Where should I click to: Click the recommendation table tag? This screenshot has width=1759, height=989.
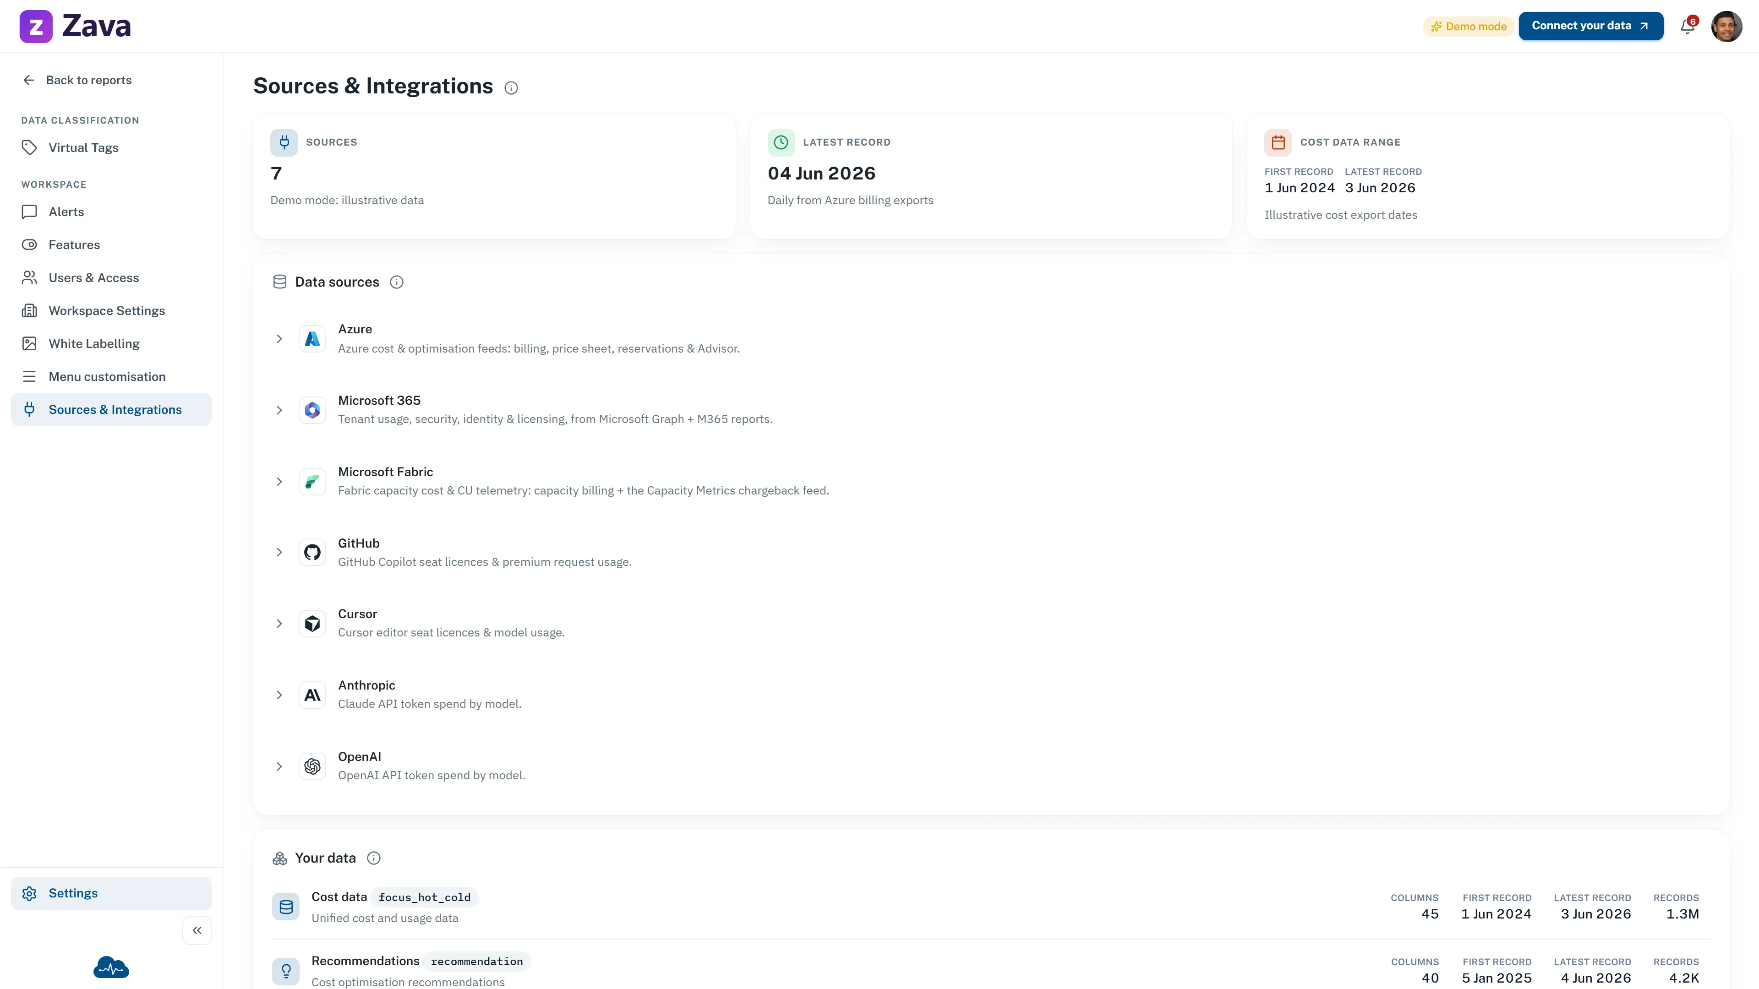coord(476,962)
